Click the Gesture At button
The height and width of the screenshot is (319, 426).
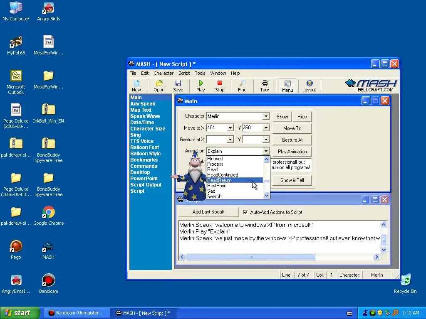click(x=292, y=140)
